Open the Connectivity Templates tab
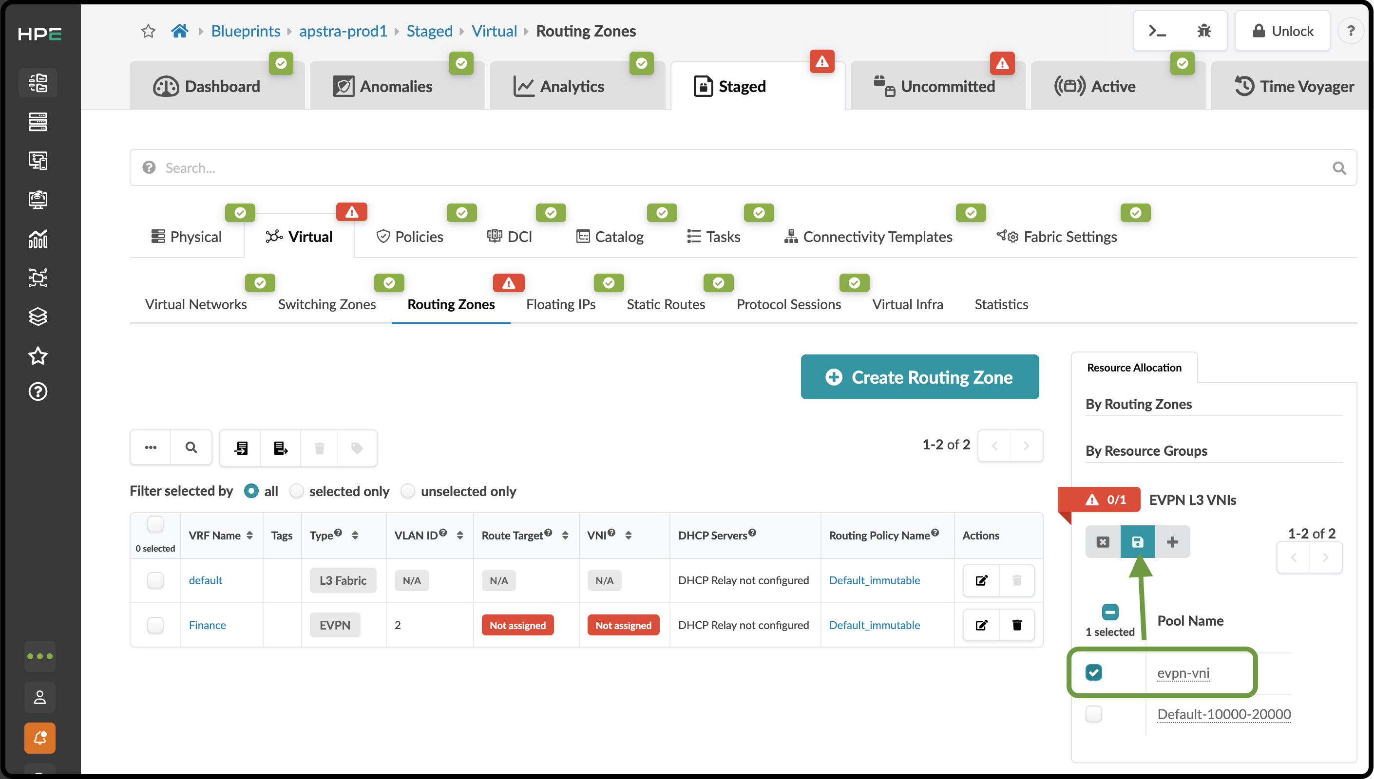This screenshot has height=779, width=1374. [868, 237]
